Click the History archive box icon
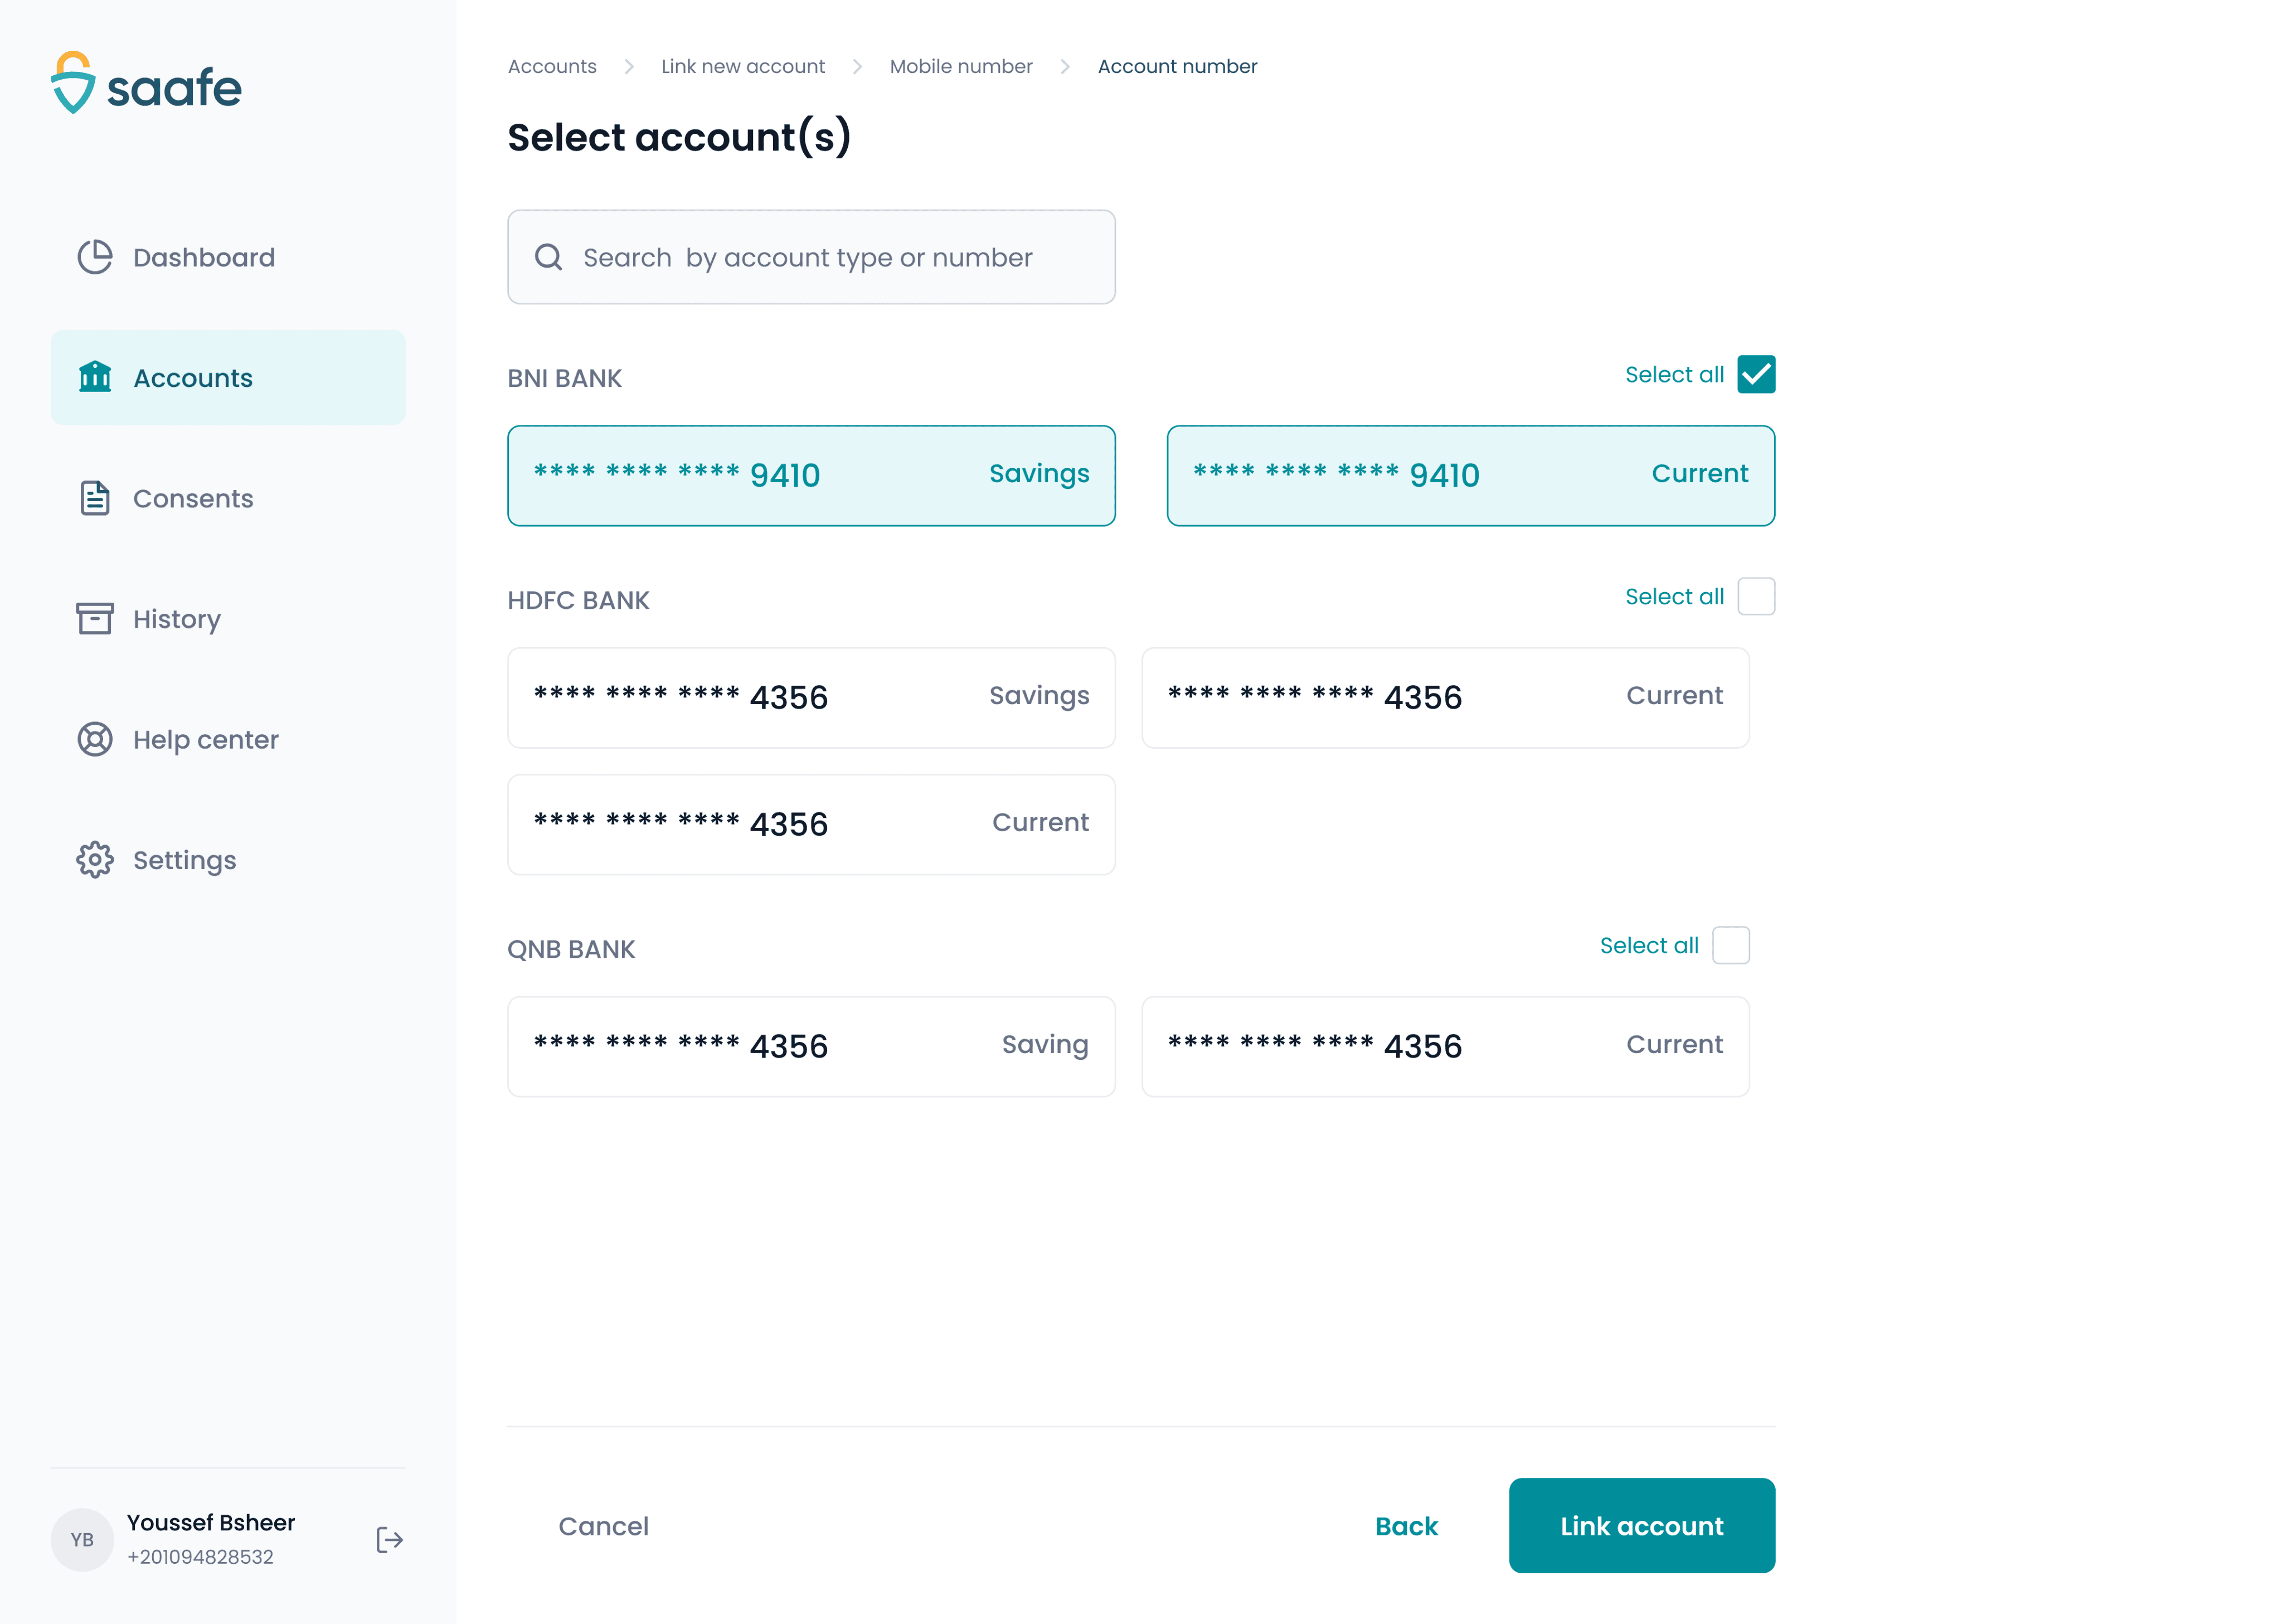Image resolution: width=2283 pixels, height=1624 pixels. click(x=95, y=618)
